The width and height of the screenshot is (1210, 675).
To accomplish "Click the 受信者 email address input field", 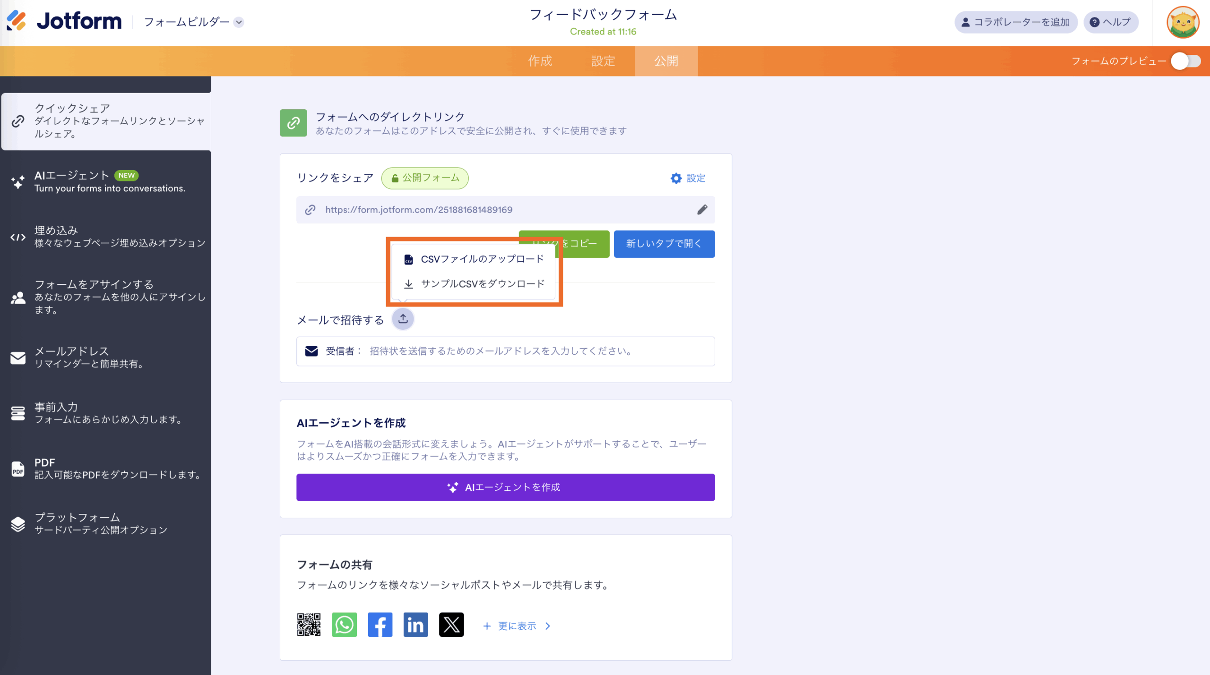I will (x=539, y=351).
